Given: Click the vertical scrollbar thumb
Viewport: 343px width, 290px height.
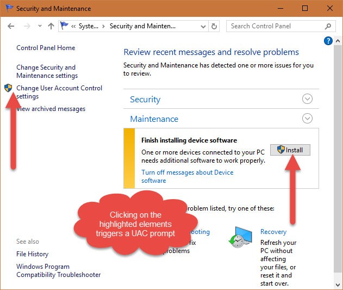Looking at the screenshot, I should [x=338, y=159].
